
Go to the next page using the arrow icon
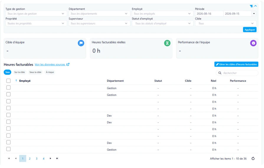[50, 158]
